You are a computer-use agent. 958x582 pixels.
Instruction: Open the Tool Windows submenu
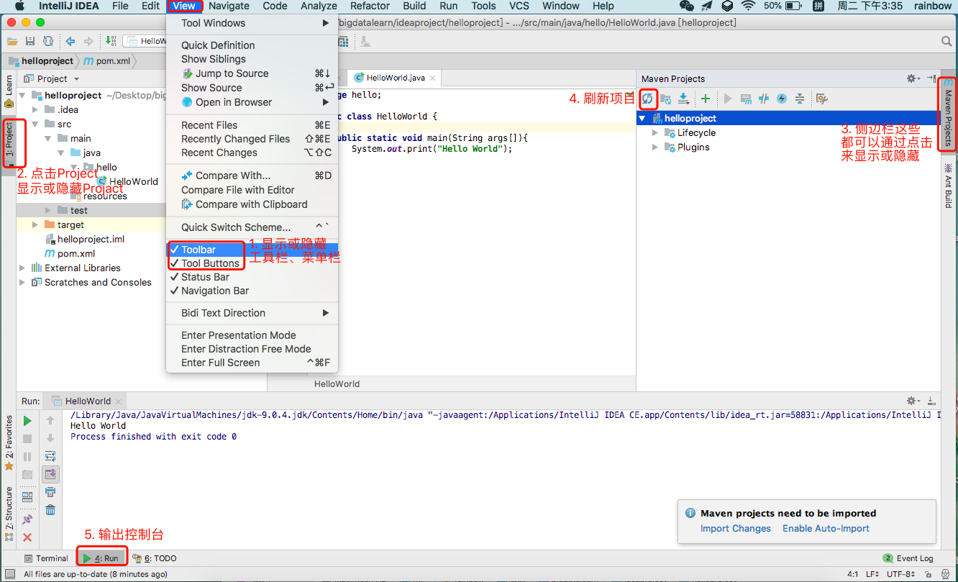pos(252,23)
